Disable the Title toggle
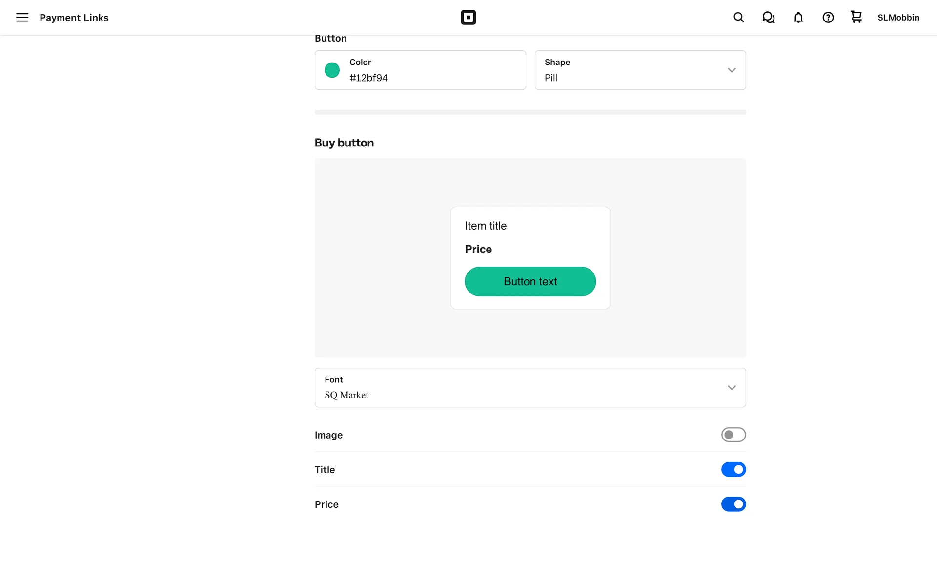937x586 pixels. (733, 469)
